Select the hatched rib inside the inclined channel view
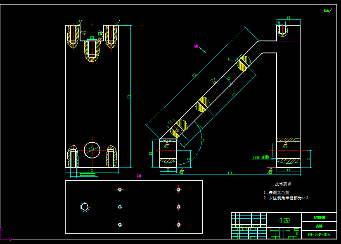Viewport: 341px width, 244px height. coord(202,103)
